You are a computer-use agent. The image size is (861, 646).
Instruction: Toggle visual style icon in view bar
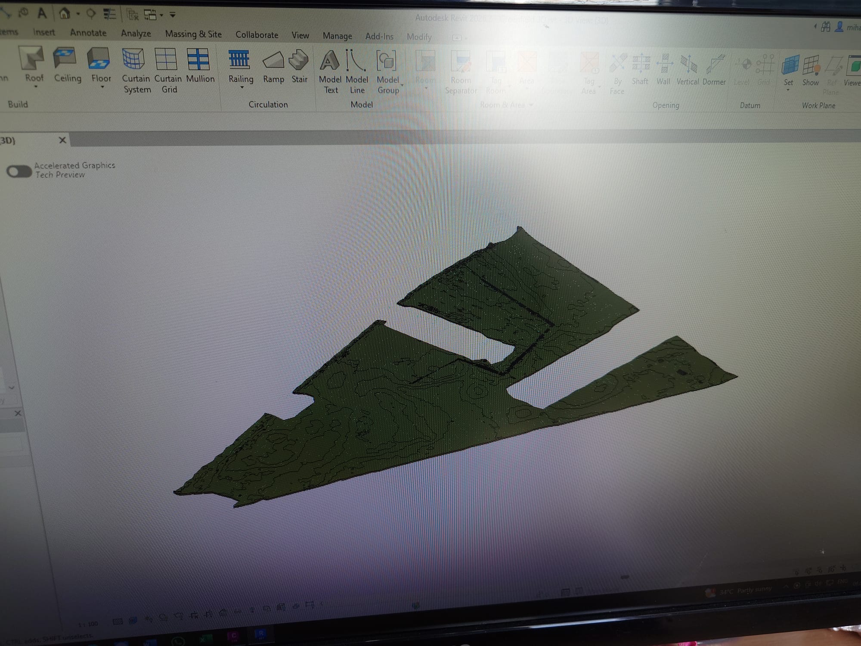[133, 620]
